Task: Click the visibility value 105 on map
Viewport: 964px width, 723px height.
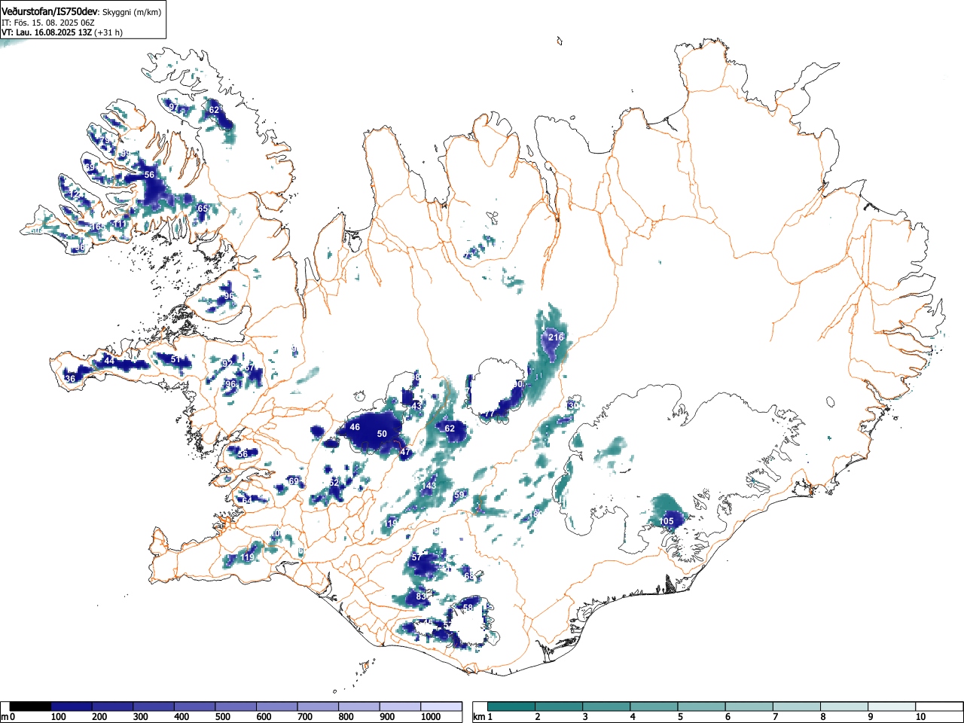Action: point(667,521)
